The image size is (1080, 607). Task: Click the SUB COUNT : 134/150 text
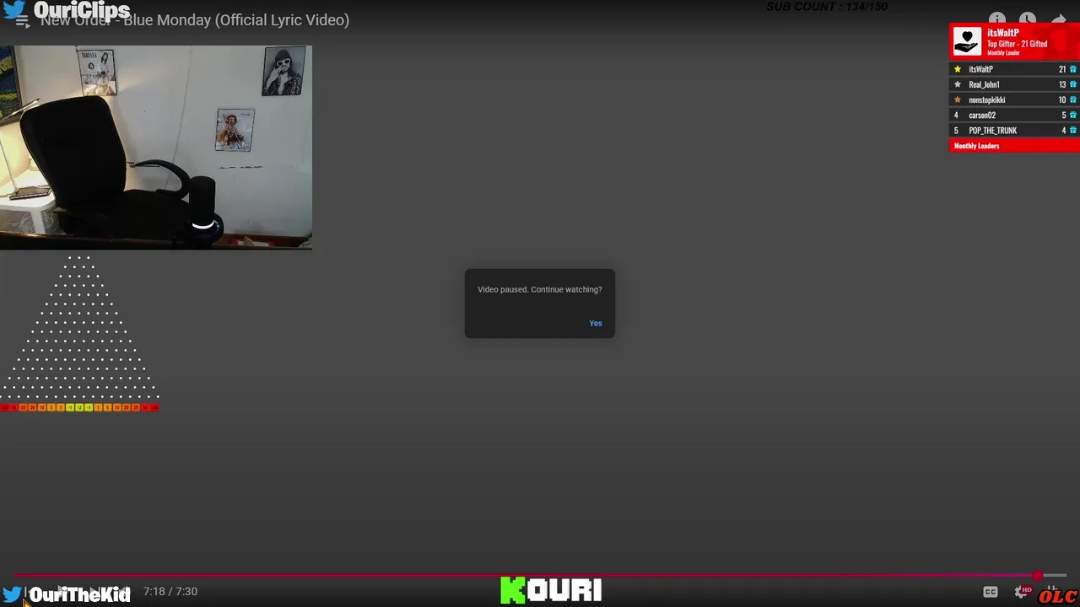tap(827, 7)
